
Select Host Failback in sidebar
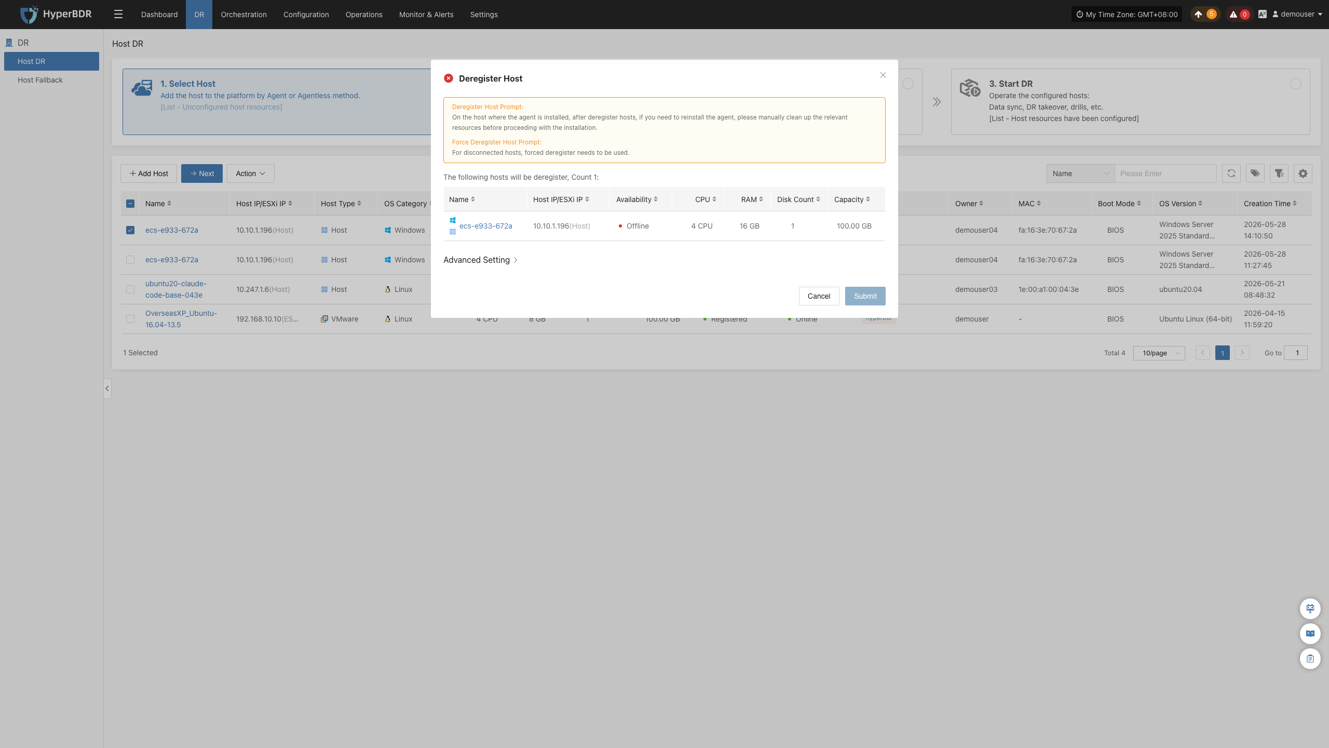pos(51,80)
